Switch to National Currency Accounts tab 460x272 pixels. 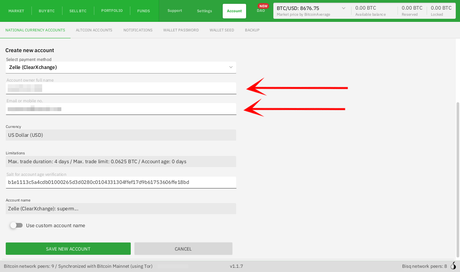(x=35, y=30)
